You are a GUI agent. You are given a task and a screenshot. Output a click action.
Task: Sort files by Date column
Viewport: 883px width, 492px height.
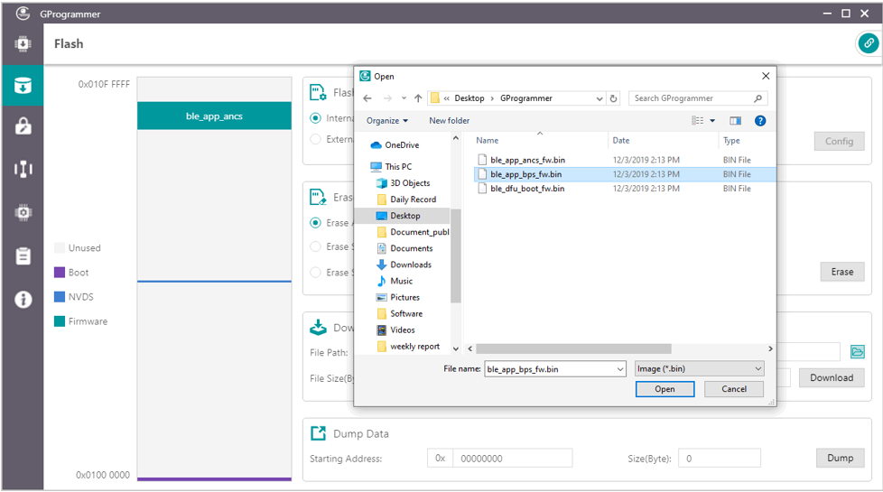[x=621, y=140]
